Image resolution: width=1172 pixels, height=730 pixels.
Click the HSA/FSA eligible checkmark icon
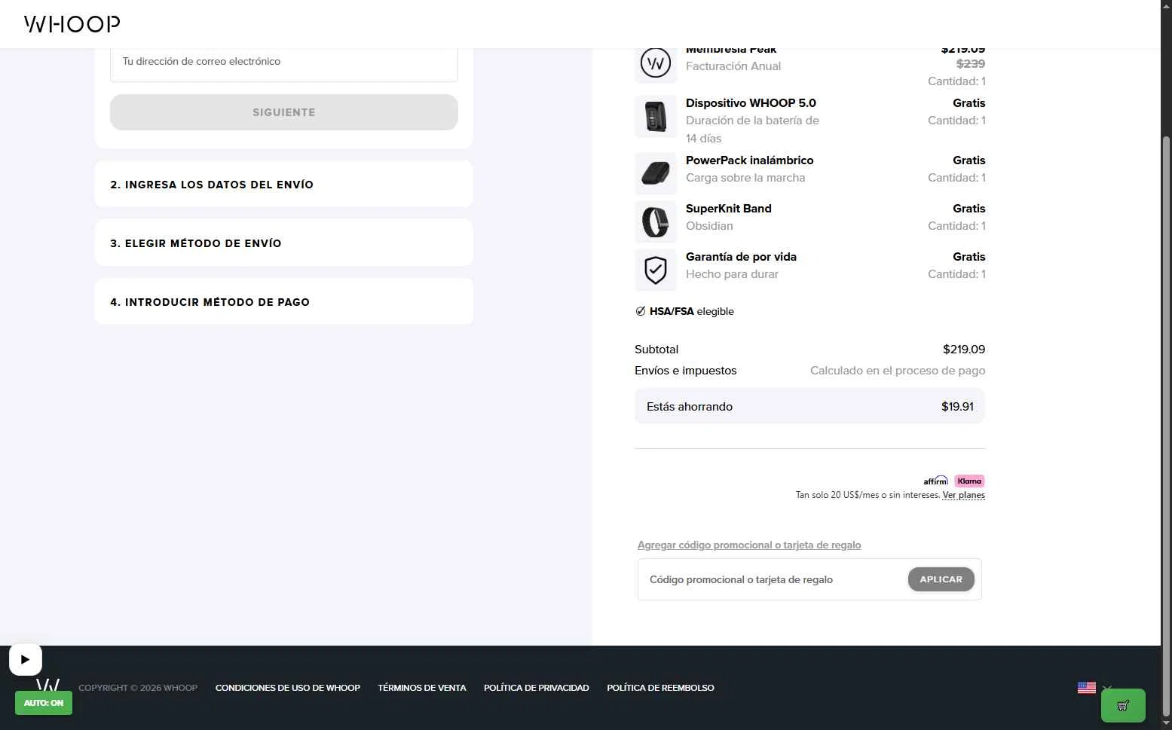(x=641, y=311)
